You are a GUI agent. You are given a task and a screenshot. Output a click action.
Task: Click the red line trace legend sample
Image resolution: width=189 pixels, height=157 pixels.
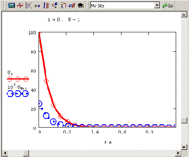point(18,79)
